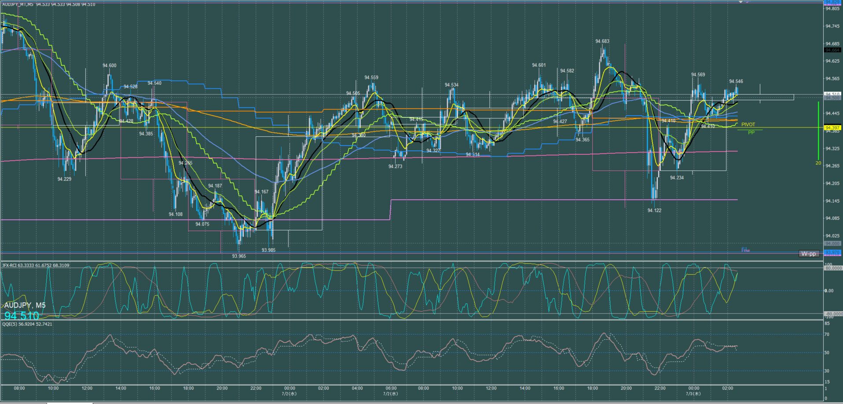Click the 7/3 00:00 time axis marker
Screen dimensions: 843x404
point(694,390)
